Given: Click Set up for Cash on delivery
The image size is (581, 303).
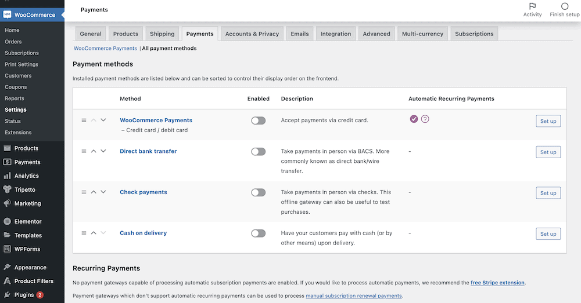Looking at the screenshot, I should 548,233.
